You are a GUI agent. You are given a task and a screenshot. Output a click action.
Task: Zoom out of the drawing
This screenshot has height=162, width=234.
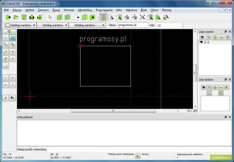[x=134, y=17]
